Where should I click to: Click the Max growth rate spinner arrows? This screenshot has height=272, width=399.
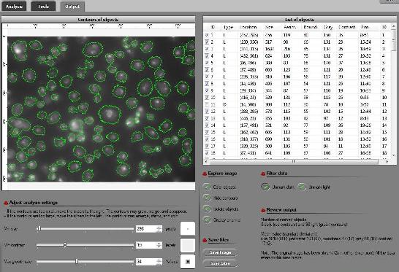[x=159, y=261]
